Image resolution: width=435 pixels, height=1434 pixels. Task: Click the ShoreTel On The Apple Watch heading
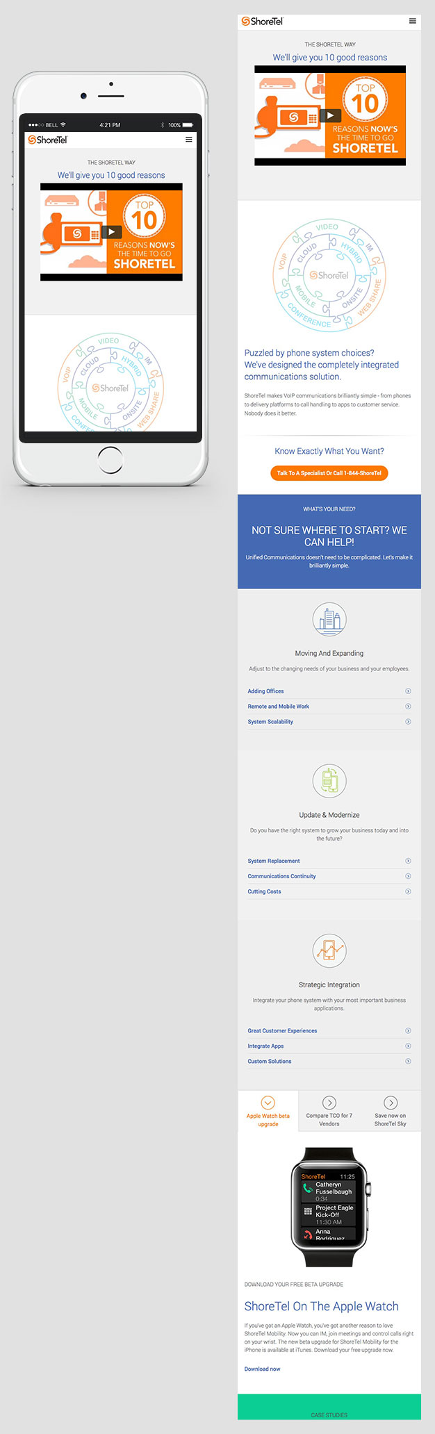coord(322,1306)
